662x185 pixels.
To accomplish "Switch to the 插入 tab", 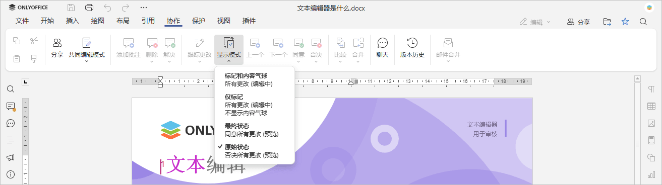I will click(x=73, y=21).
